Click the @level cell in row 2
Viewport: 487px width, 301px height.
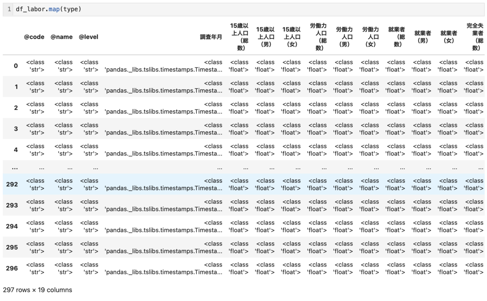89,108
